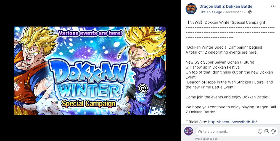
Task: Click the 'Press Enter to post' hint text
Action: (x=207, y=139)
